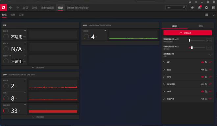Open the 首页 home tab
Image resolution: width=217 pixels, height=126 pixels.
click(25, 8)
